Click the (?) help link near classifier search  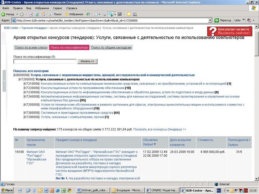(x=53, y=57)
